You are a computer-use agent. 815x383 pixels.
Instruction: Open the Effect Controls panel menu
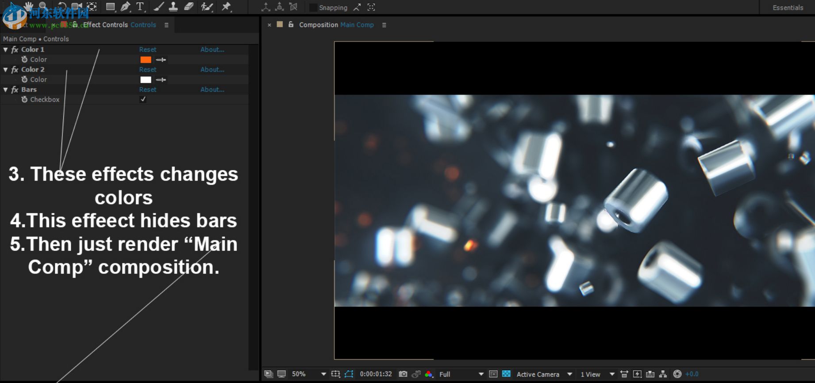point(166,25)
